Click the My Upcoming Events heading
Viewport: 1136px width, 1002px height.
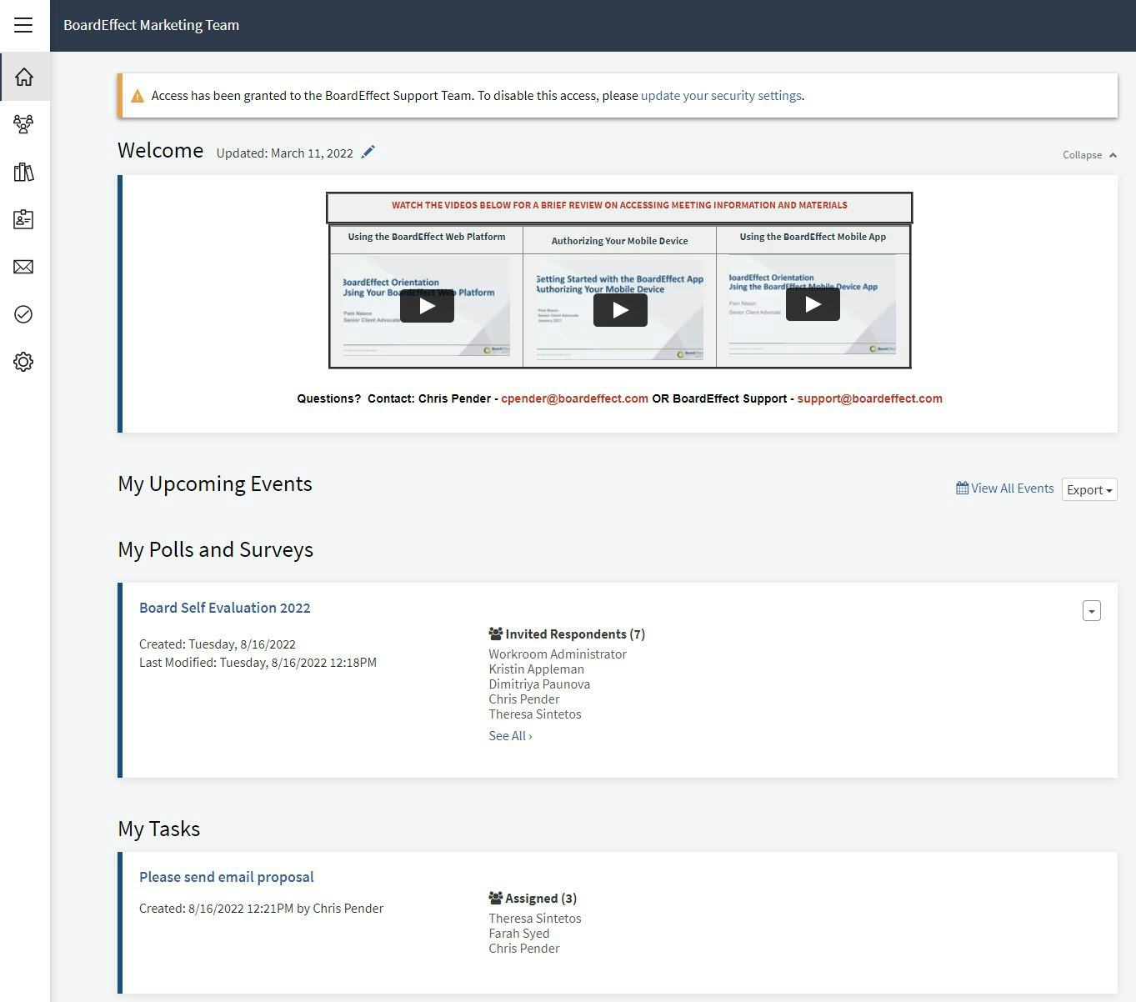[x=215, y=484]
